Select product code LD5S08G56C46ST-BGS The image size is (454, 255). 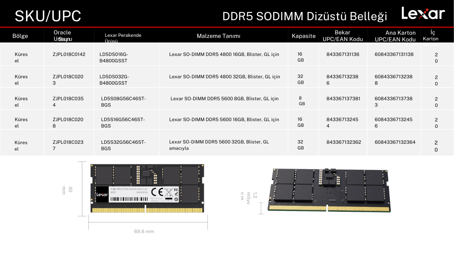123,102
